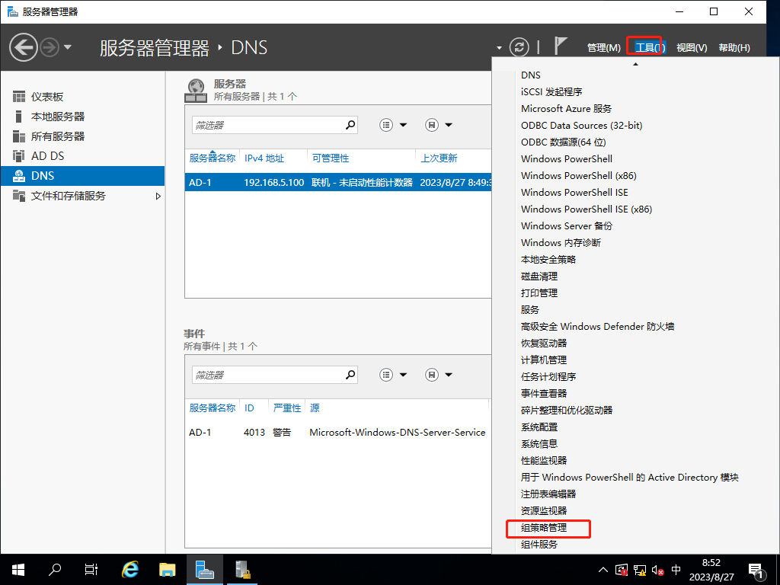This screenshot has width=780, height=585.
Task: Open the 视图(V) menu
Action: pyautogui.click(x=692, y=48)
